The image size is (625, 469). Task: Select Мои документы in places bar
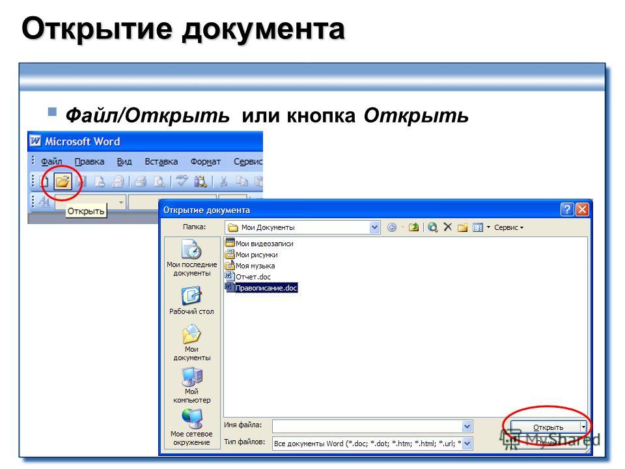[x=191, y=343]
